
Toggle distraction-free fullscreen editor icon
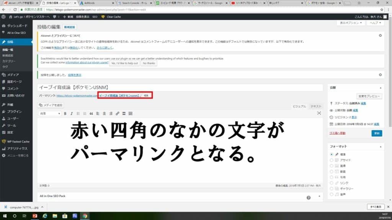(x=319, y=113)
